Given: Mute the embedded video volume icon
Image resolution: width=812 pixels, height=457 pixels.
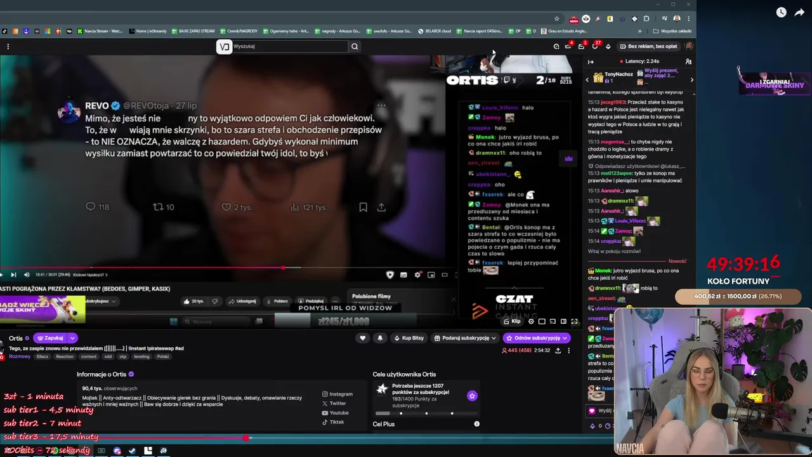Looking at the screenshot, I should point(26,274).
